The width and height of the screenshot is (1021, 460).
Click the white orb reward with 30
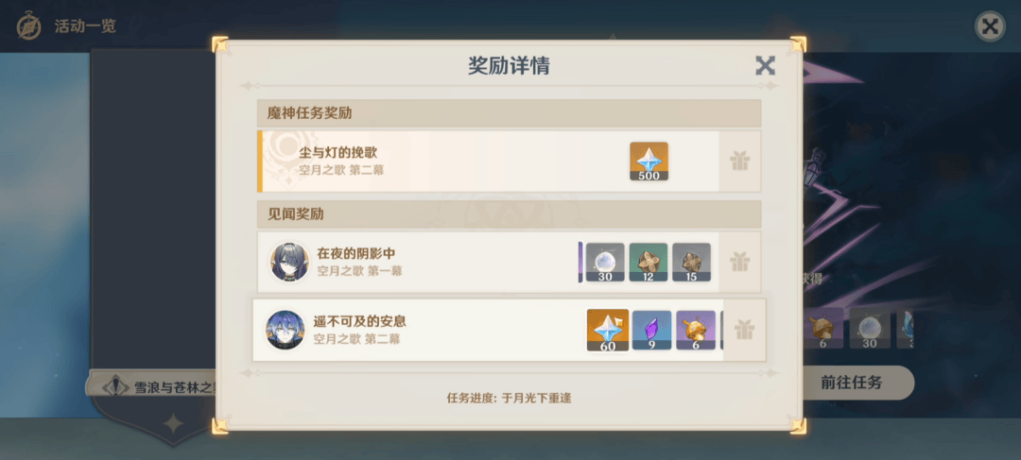(605, 263)
